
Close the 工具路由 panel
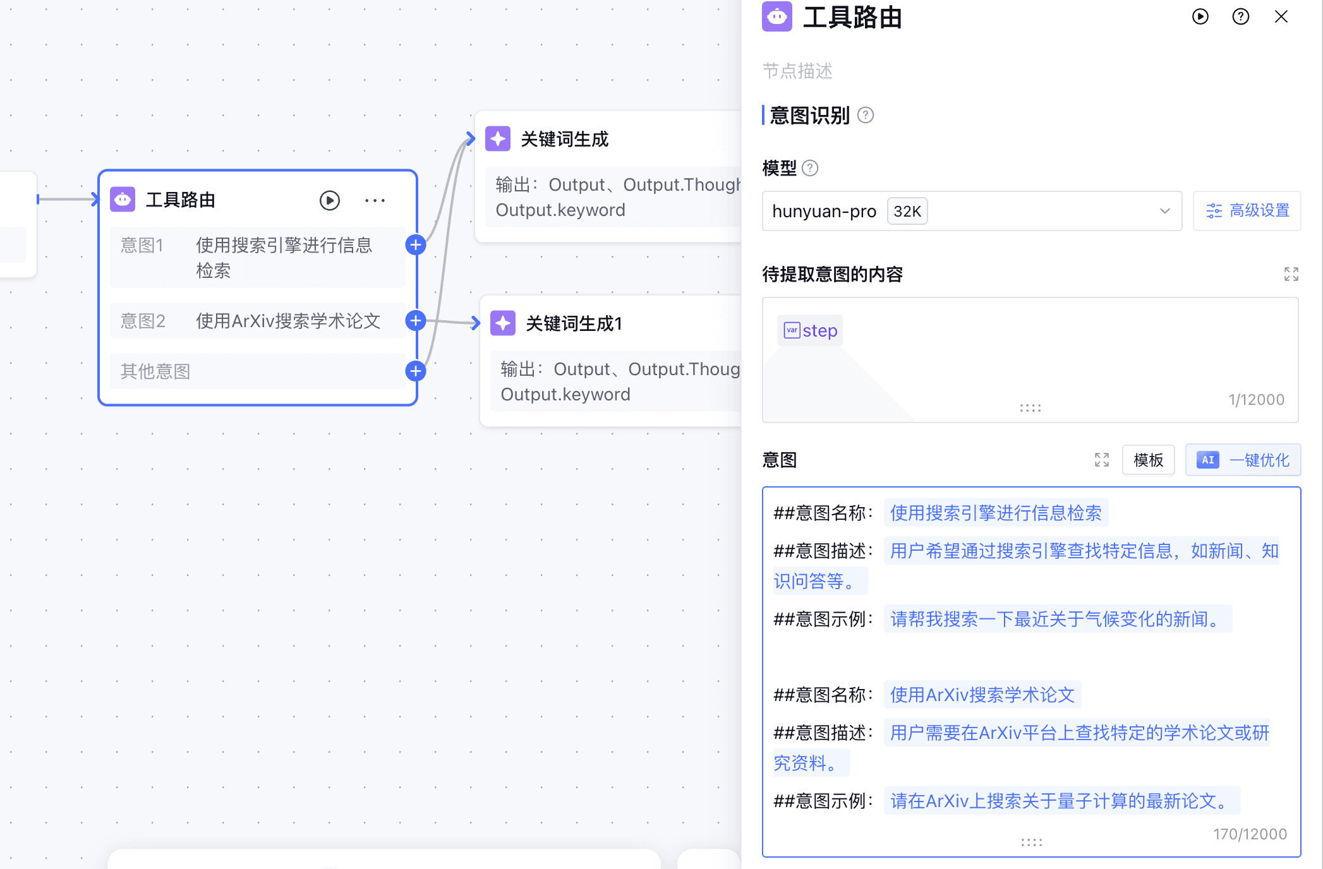[x=1281, y=17]
